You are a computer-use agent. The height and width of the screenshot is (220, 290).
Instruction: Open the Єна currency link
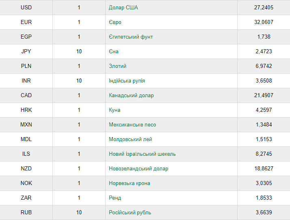click(x=114, y=52)
